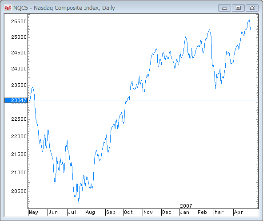Click the May label on date axis
The width and height of the screenshot is (263, 221).
33,213
